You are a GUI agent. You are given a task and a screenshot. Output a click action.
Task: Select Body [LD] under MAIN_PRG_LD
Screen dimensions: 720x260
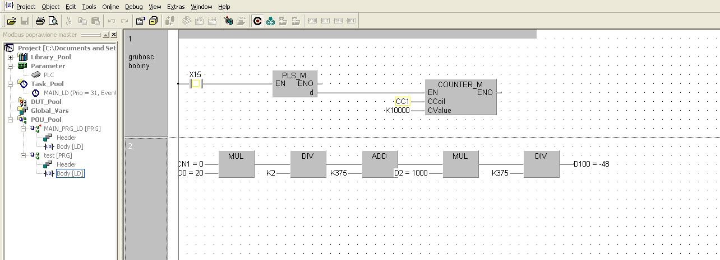[70, 146]
